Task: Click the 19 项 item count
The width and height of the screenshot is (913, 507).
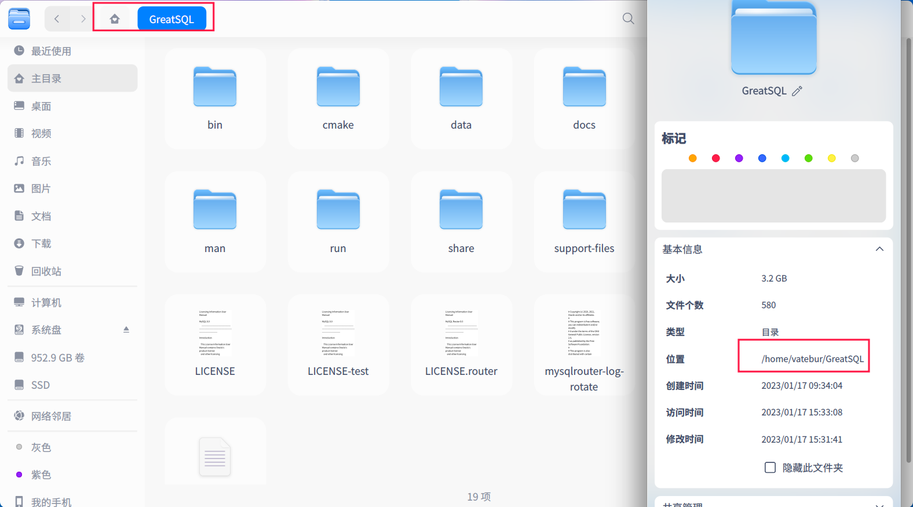Action: tap(479, 497)
